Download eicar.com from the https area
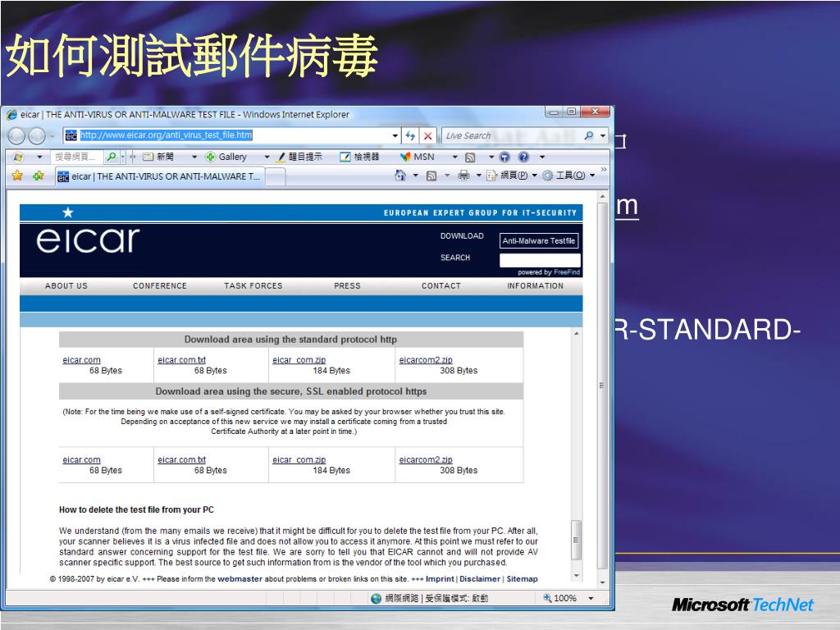 pos(81,459)
